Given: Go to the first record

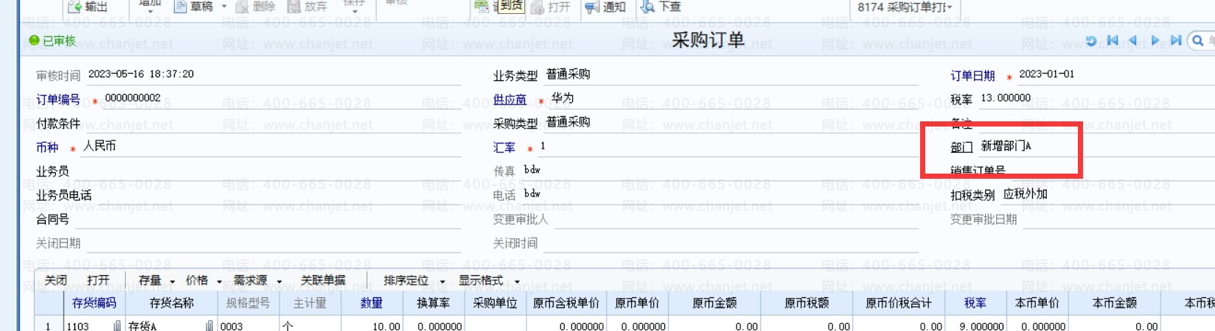Looking at the screenshot, I should coord(1113,40).
